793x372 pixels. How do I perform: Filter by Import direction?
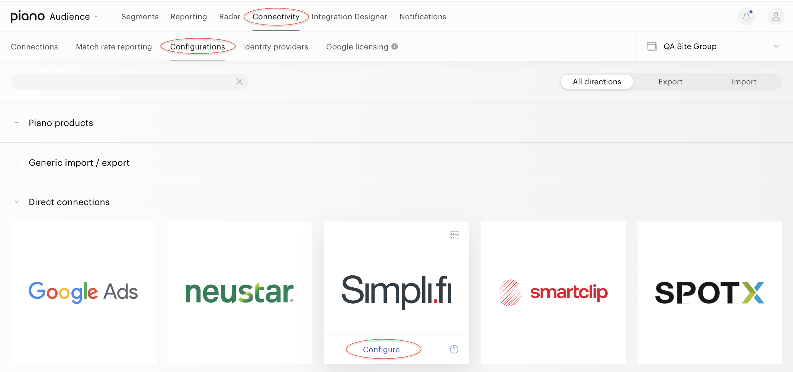744,82
